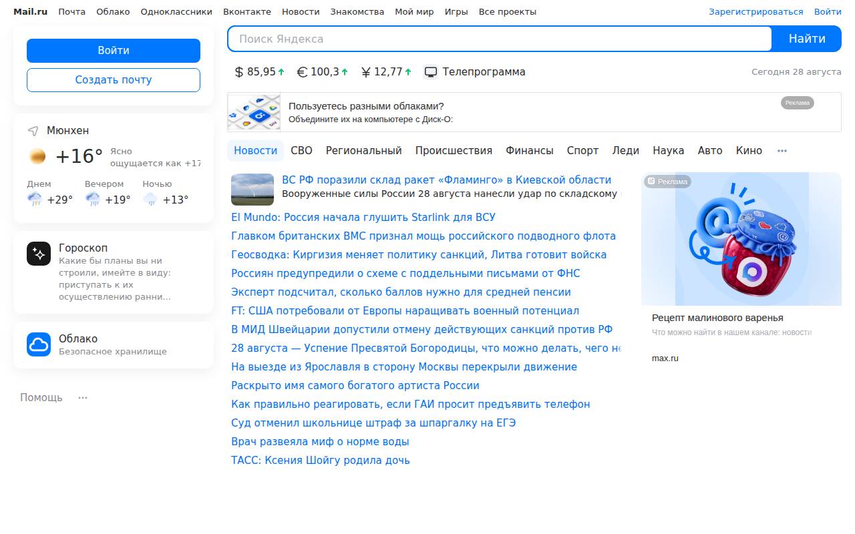Expand three dots menu next to Помощь
855x534 pixels.
pyautogui.click(x=83, y=398)
